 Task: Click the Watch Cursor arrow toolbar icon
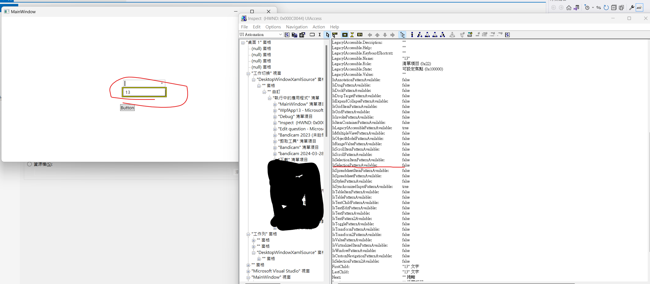coord(327,35)
